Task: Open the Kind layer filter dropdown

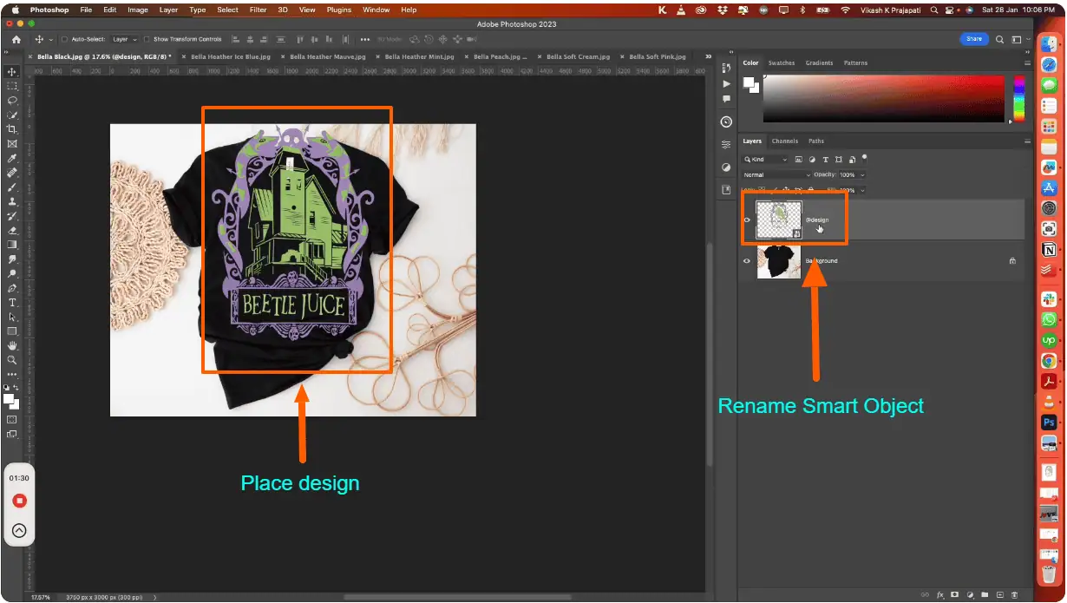Action: click(766, 160)
